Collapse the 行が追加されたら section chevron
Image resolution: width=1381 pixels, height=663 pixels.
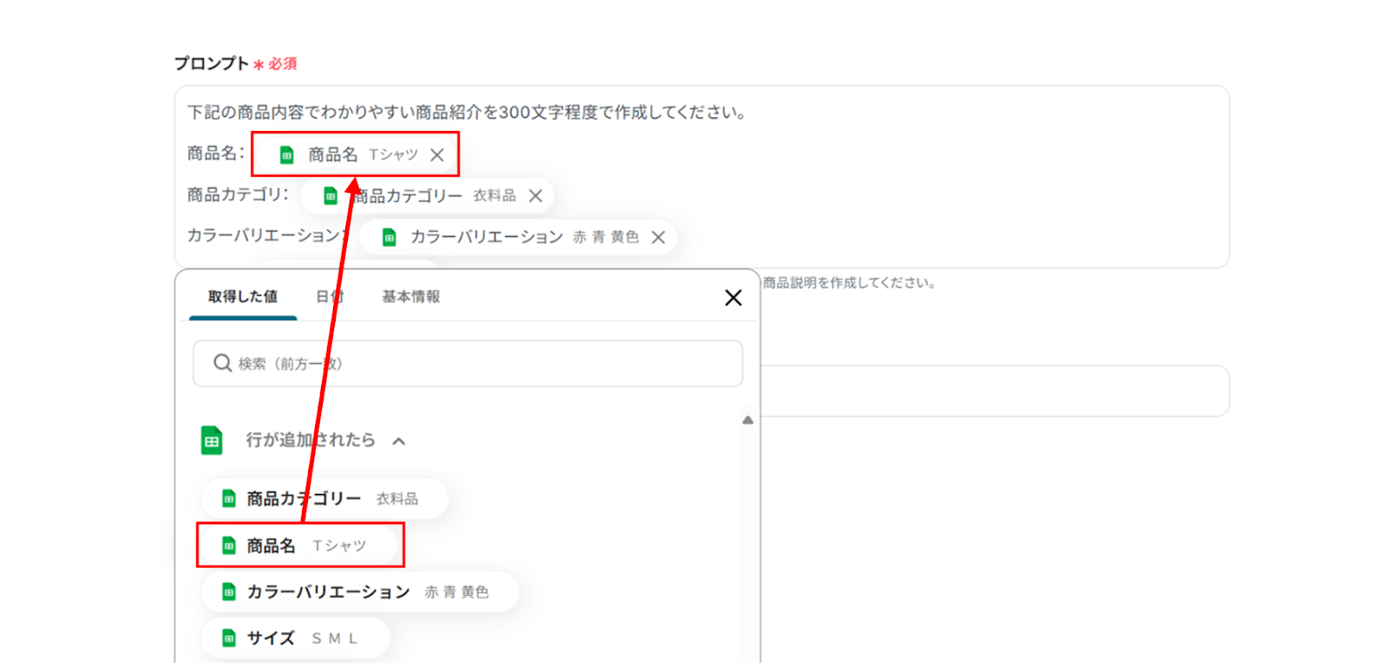(x=399, y=441)
